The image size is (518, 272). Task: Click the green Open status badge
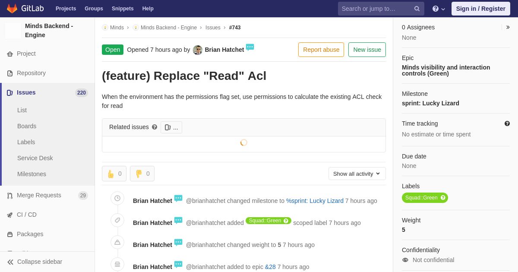click(113, 50)
